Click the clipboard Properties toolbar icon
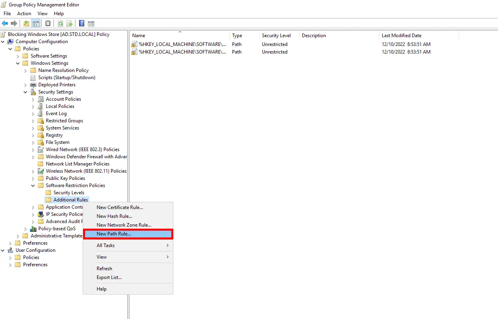The image size is (498, 319). click(48, 23)
